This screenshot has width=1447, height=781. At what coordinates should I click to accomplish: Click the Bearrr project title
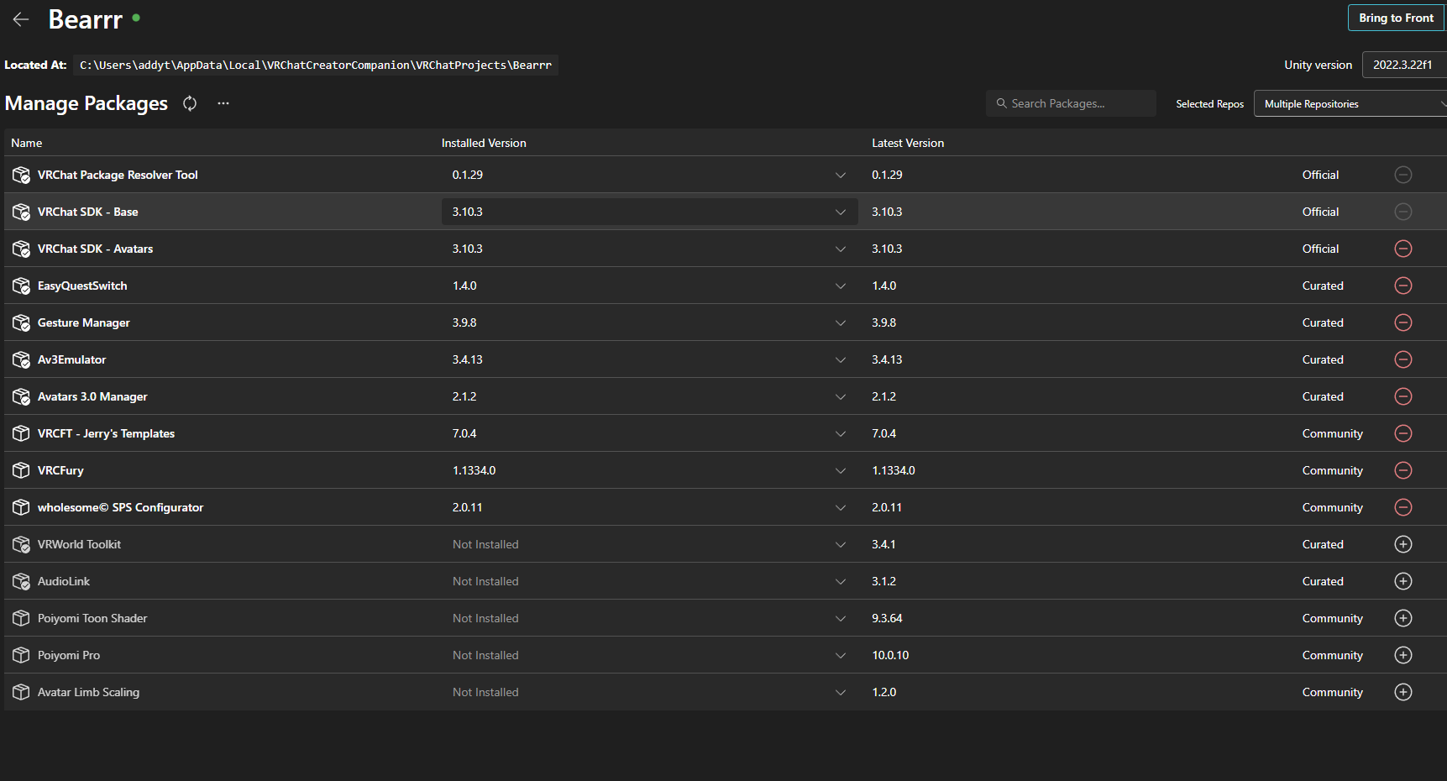(x=86, y=19)
